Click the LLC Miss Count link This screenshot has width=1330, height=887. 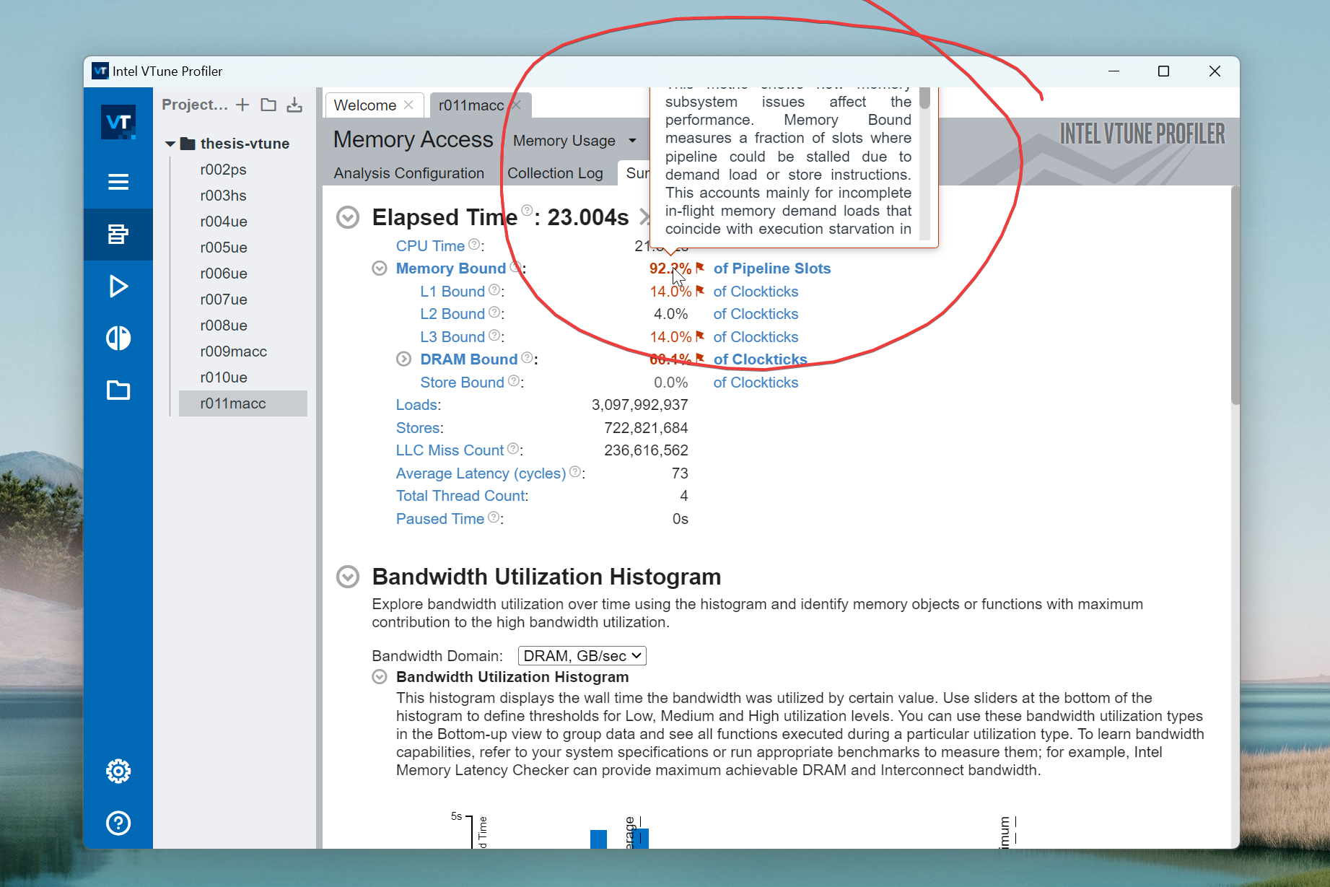[x=450, y=450]
